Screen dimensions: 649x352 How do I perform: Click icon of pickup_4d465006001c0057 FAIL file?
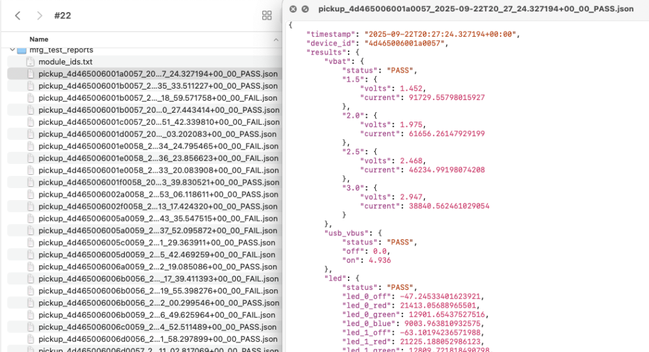click(31, 122)
